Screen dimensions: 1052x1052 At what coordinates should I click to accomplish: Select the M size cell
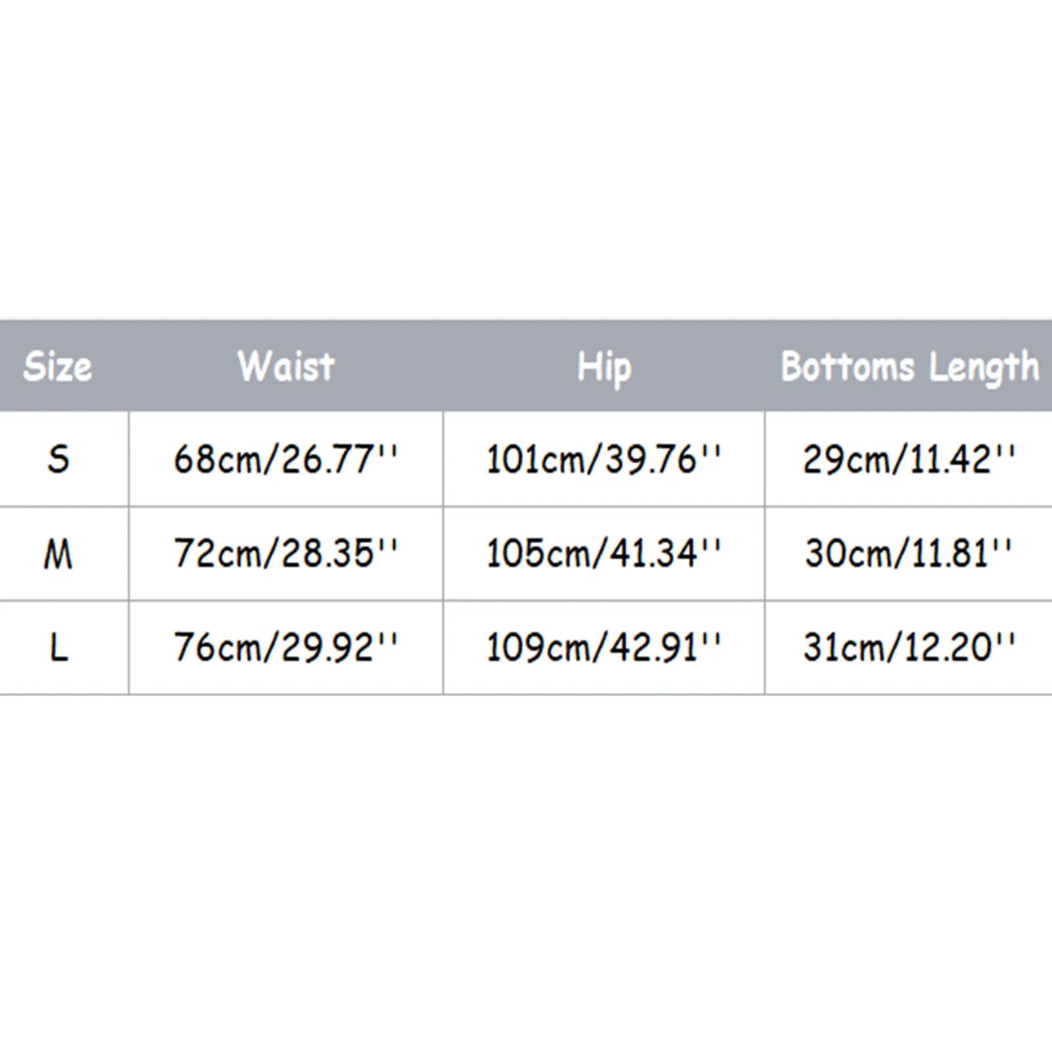click(64, 553)
